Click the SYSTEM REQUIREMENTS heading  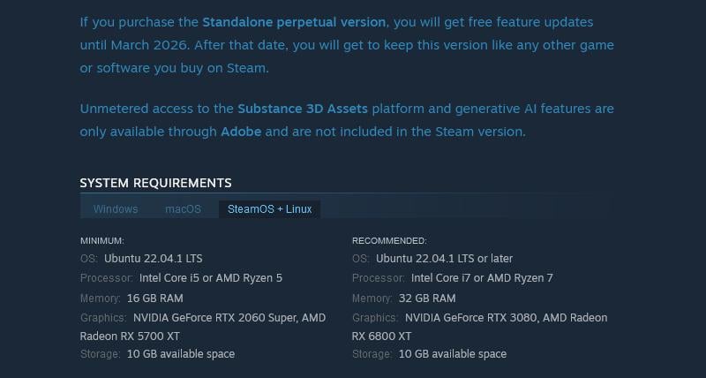click(x=155, y=183)
